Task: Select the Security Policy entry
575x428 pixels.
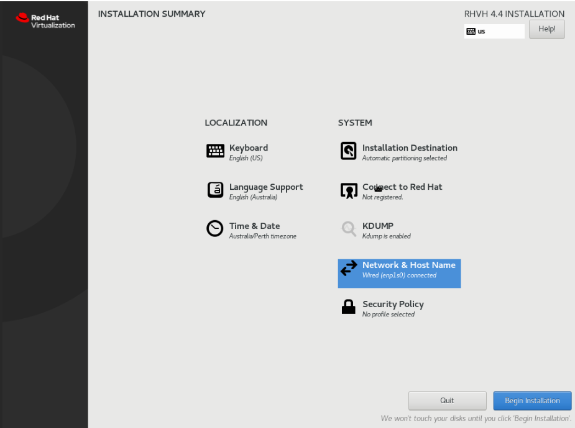Action: (393, 305)
